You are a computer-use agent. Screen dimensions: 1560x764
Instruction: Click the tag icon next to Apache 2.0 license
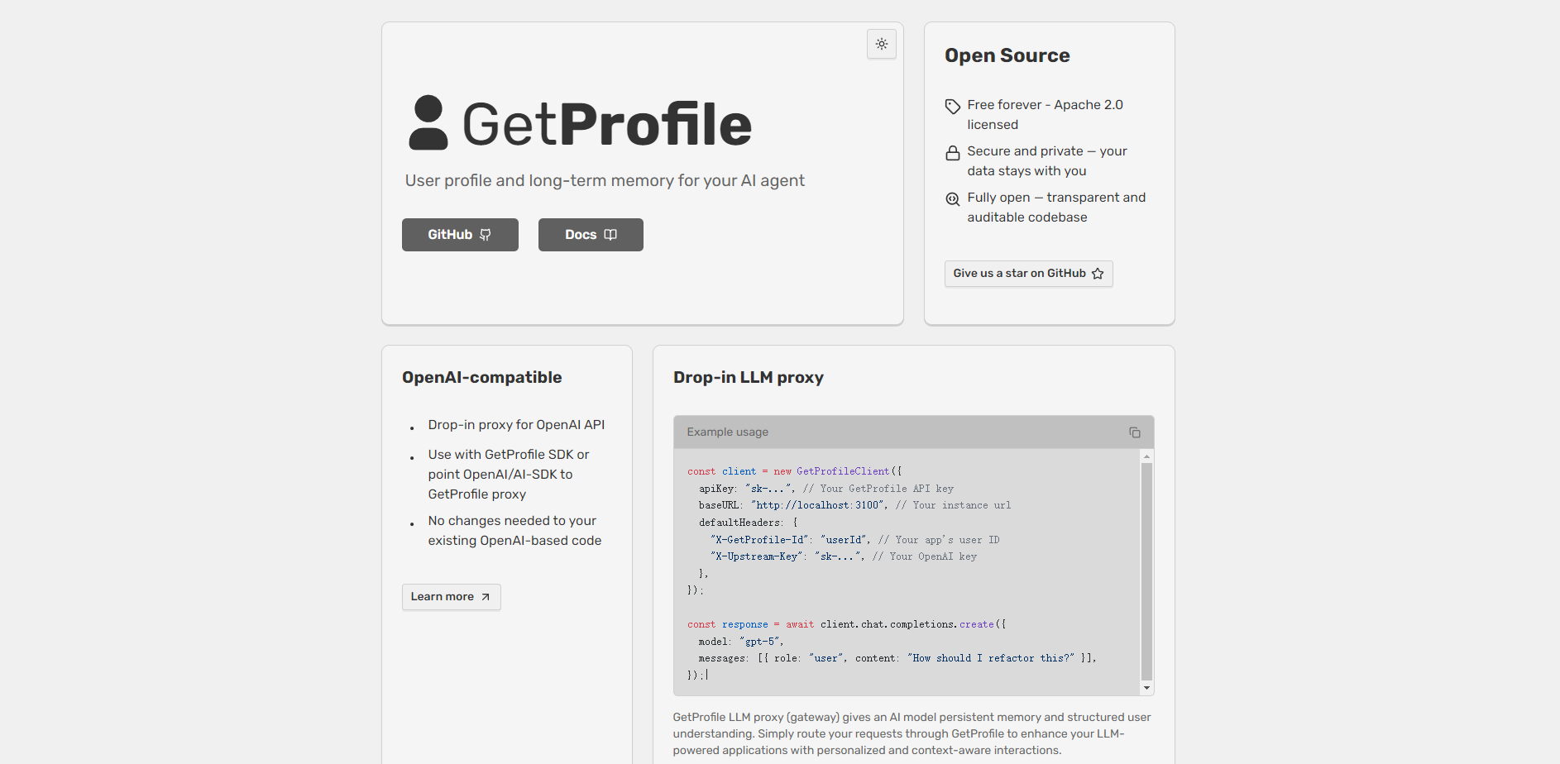tap(952, 106)
